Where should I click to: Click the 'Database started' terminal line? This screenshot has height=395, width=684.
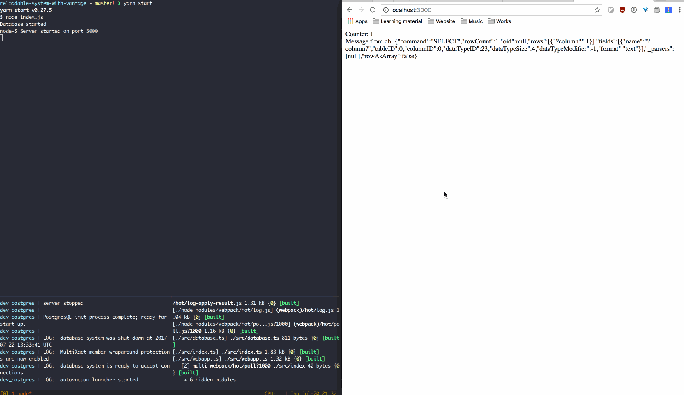coord(23,24)
